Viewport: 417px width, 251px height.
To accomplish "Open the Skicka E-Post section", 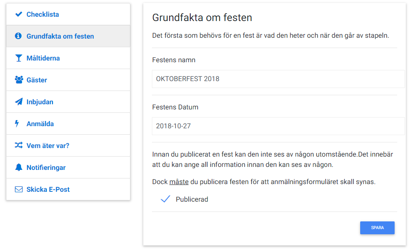I will point(68,189).
